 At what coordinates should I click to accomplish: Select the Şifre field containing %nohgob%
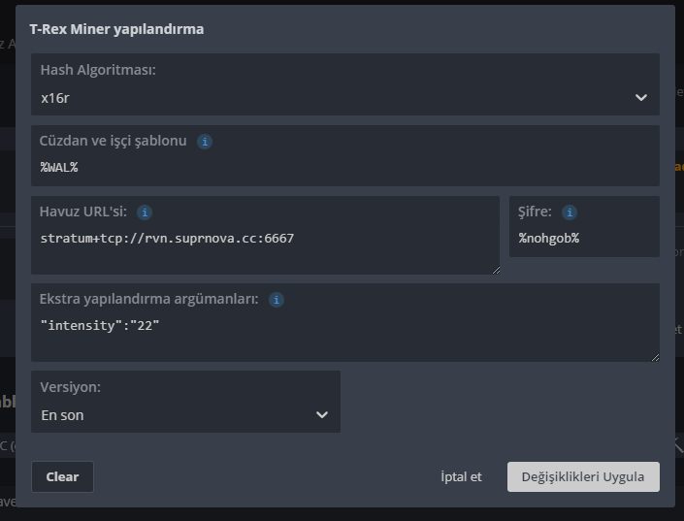click(583, 239)
